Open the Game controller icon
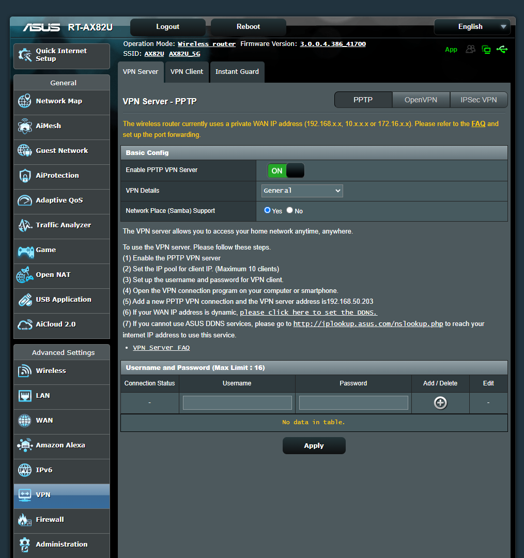This screenshot has width=524, height=558. pyautogui.click(x=26, y=251)
